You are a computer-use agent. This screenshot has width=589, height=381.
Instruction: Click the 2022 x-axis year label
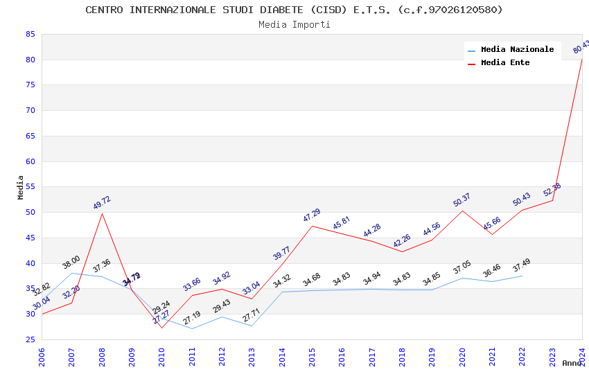click(x=522, y=357)
